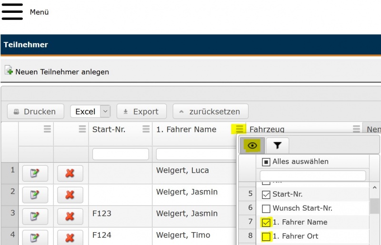Viewport: 381px width, 245px height.
Task: Check the 1. Fahrer Ort column
Action: pos(266,236)
